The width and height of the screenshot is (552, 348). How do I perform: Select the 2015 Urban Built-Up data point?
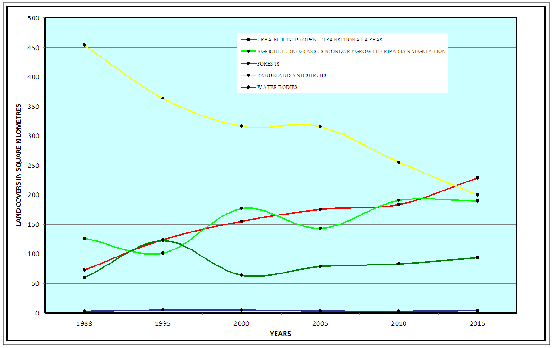tap(477, 178)
